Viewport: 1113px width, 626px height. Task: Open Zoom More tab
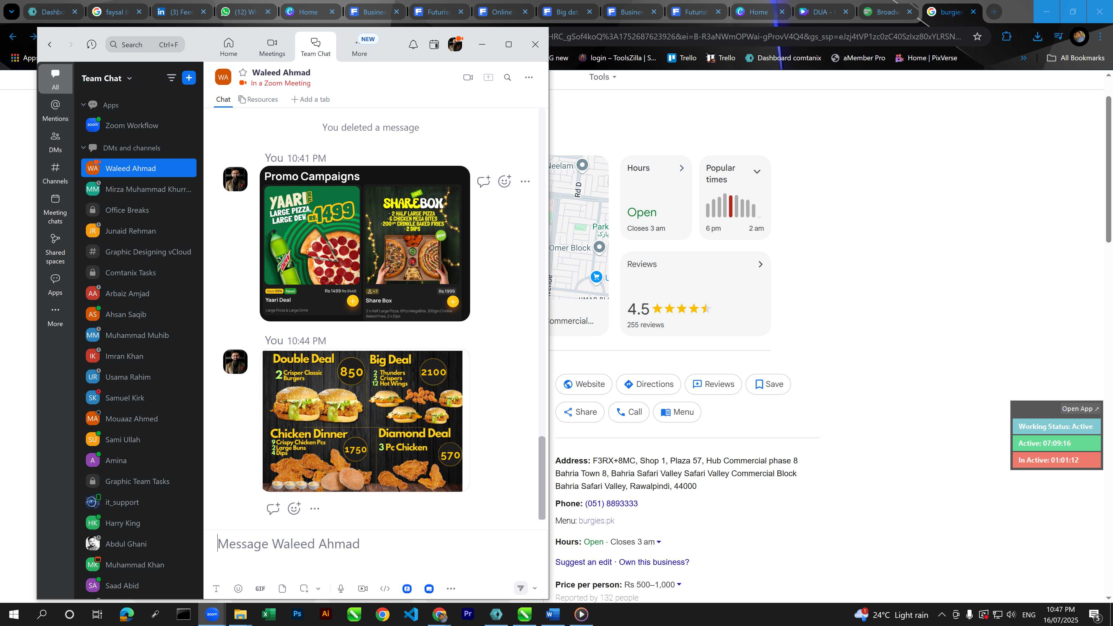click(x=359, y=47)
